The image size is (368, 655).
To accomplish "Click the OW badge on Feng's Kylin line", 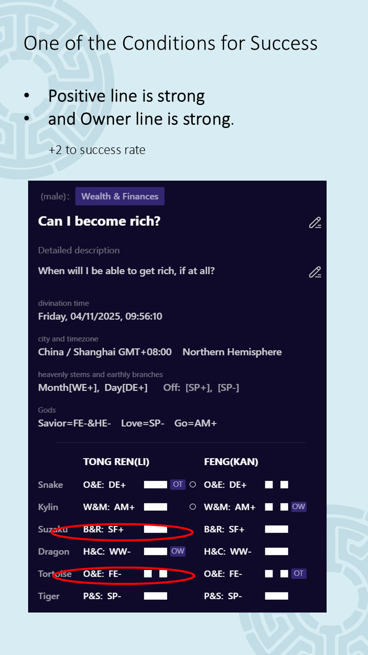I will 298,507.
